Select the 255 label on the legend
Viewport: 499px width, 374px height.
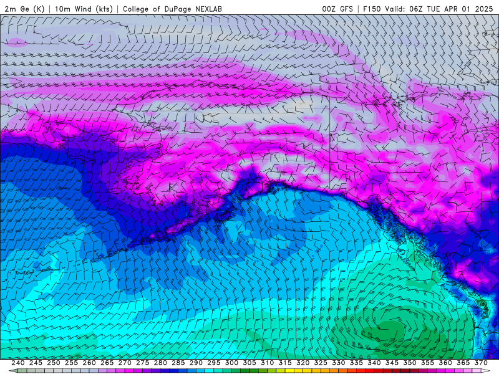click(71, 363)
